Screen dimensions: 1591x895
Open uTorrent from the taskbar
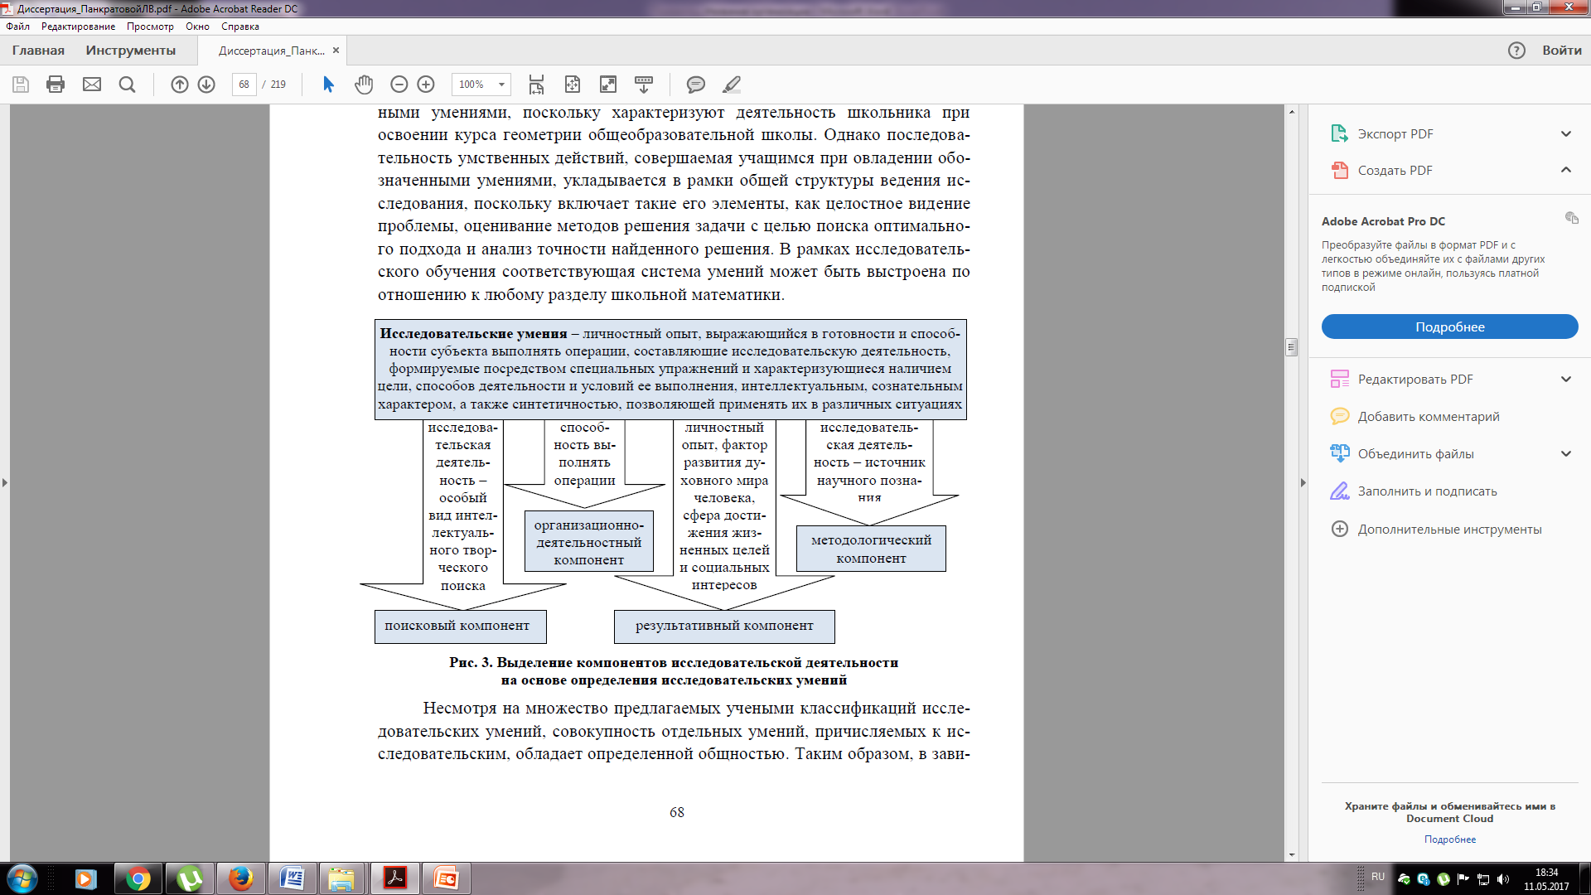coord(190,878)
